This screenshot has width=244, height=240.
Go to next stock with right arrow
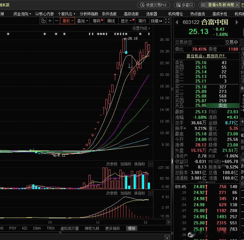[237, 22]
